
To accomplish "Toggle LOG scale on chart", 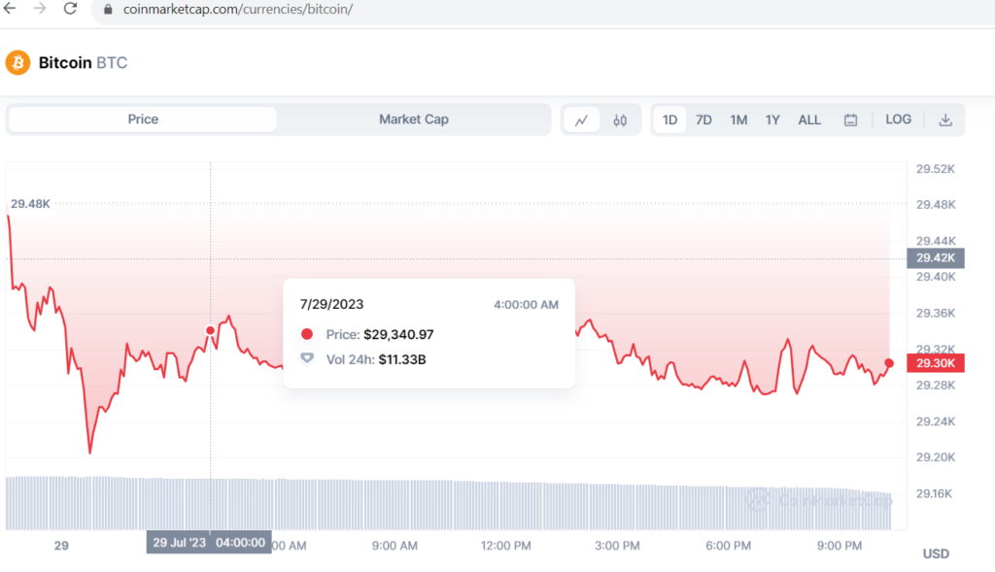I will coord(898,119).
